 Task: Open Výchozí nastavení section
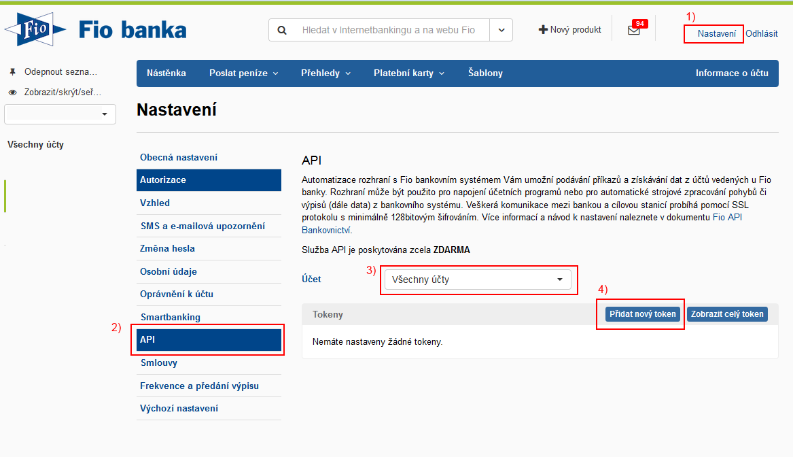click(209, 409)
